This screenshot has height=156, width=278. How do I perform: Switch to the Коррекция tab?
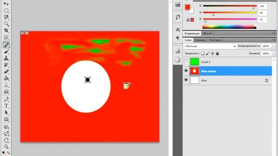pos(192,33)
